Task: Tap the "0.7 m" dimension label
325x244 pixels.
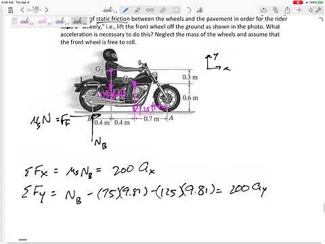Action: 152,119
